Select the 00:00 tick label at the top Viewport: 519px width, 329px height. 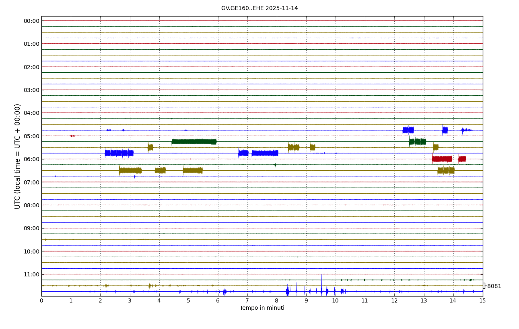pos(32,21)
